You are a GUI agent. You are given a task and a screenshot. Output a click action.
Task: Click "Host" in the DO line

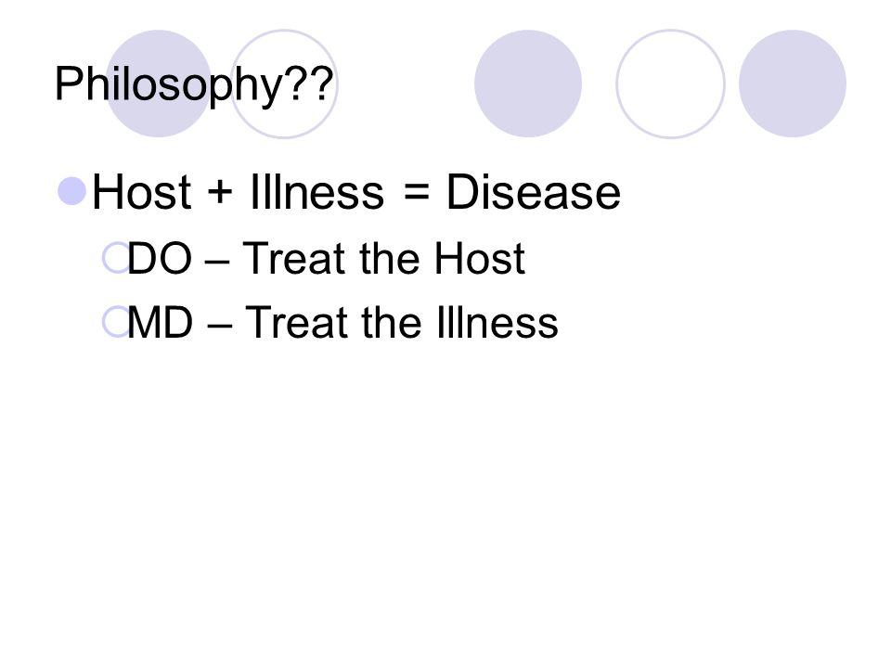point(480,259)
